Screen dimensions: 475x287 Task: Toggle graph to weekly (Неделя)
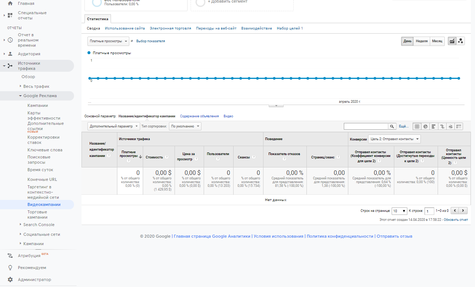tap(422, 41)
